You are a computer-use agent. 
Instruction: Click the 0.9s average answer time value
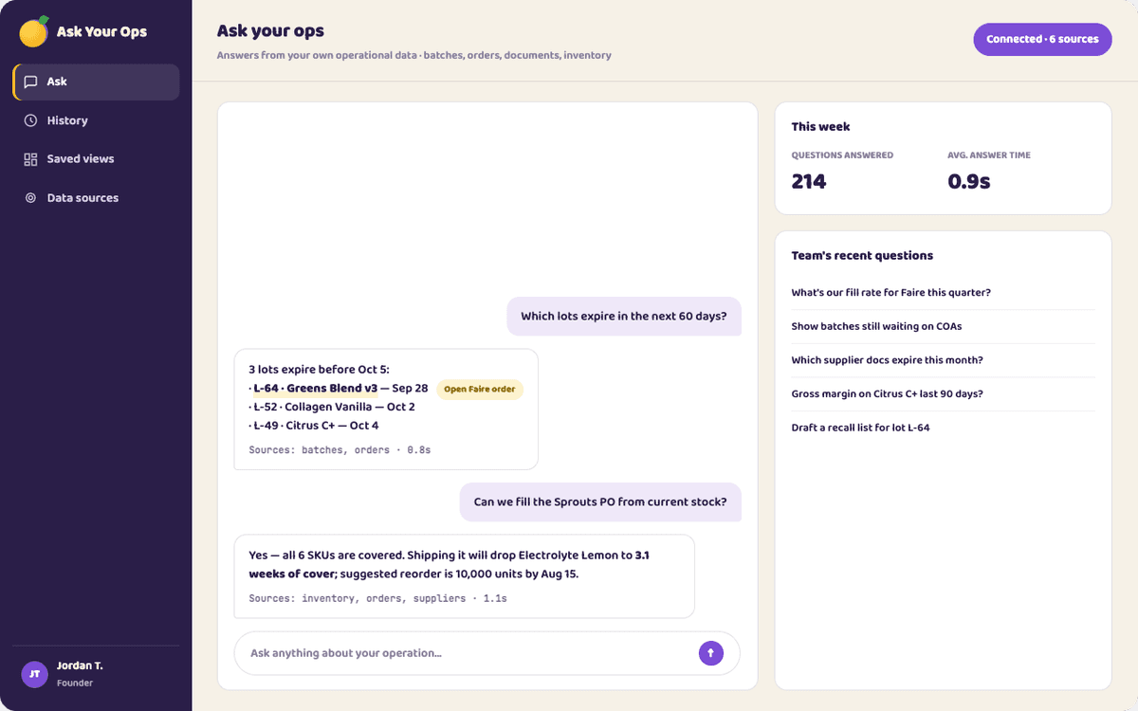(969, 181)
